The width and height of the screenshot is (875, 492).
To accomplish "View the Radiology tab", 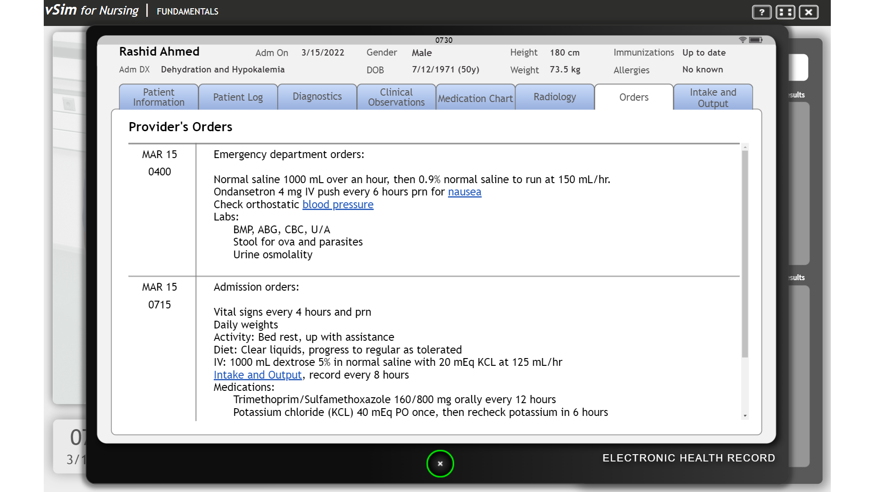I will [555, 97].
